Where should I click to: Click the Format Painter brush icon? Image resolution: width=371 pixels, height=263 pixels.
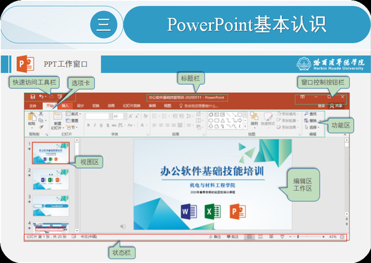[x=41, y=127]
